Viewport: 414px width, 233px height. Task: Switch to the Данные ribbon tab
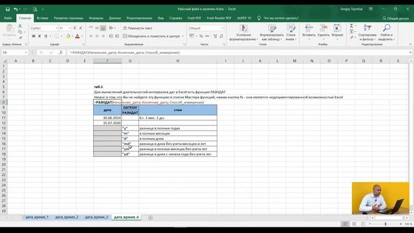coord(115,18)
